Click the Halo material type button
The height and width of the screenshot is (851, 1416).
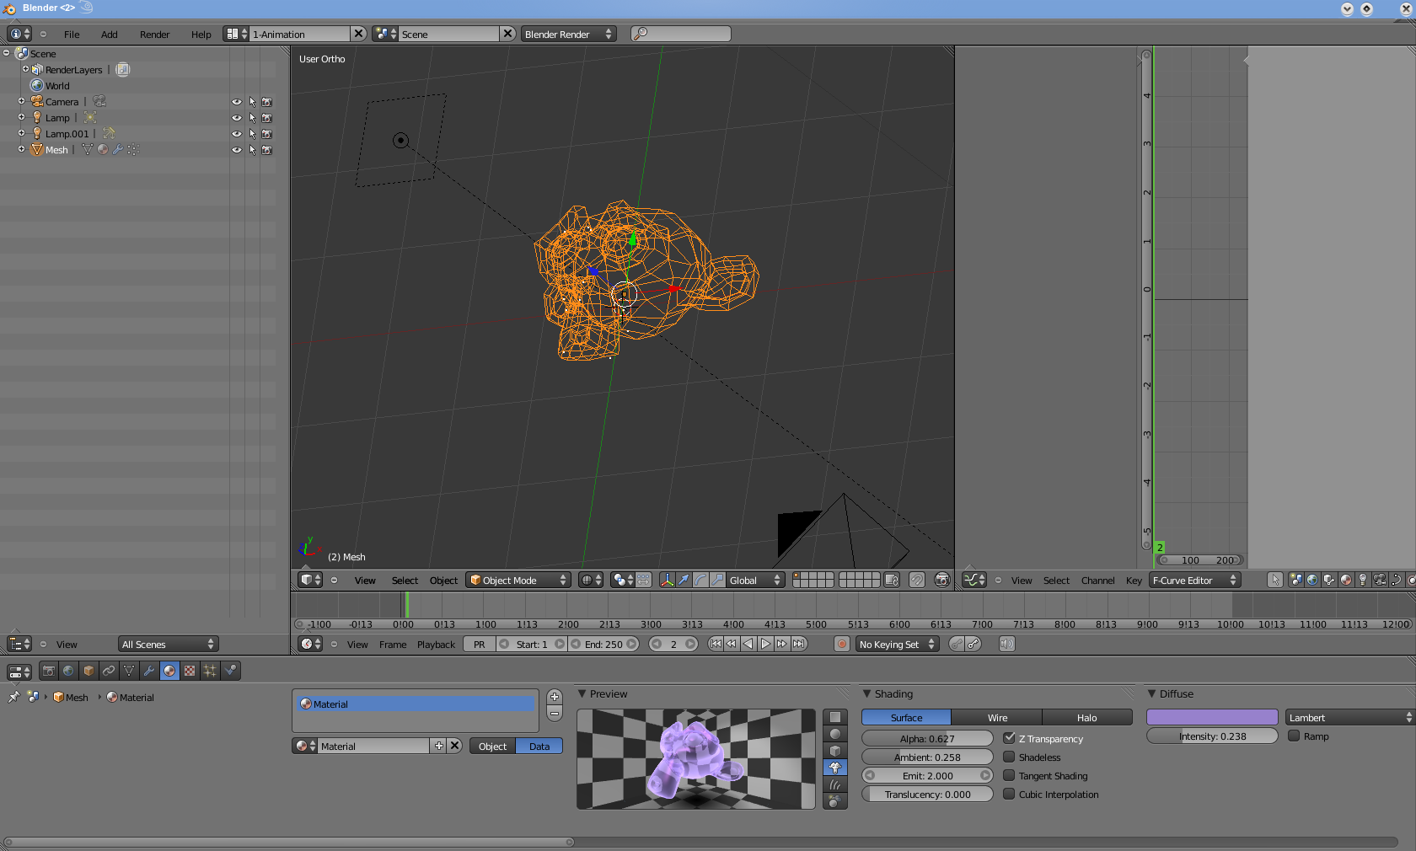(1086, 718)
